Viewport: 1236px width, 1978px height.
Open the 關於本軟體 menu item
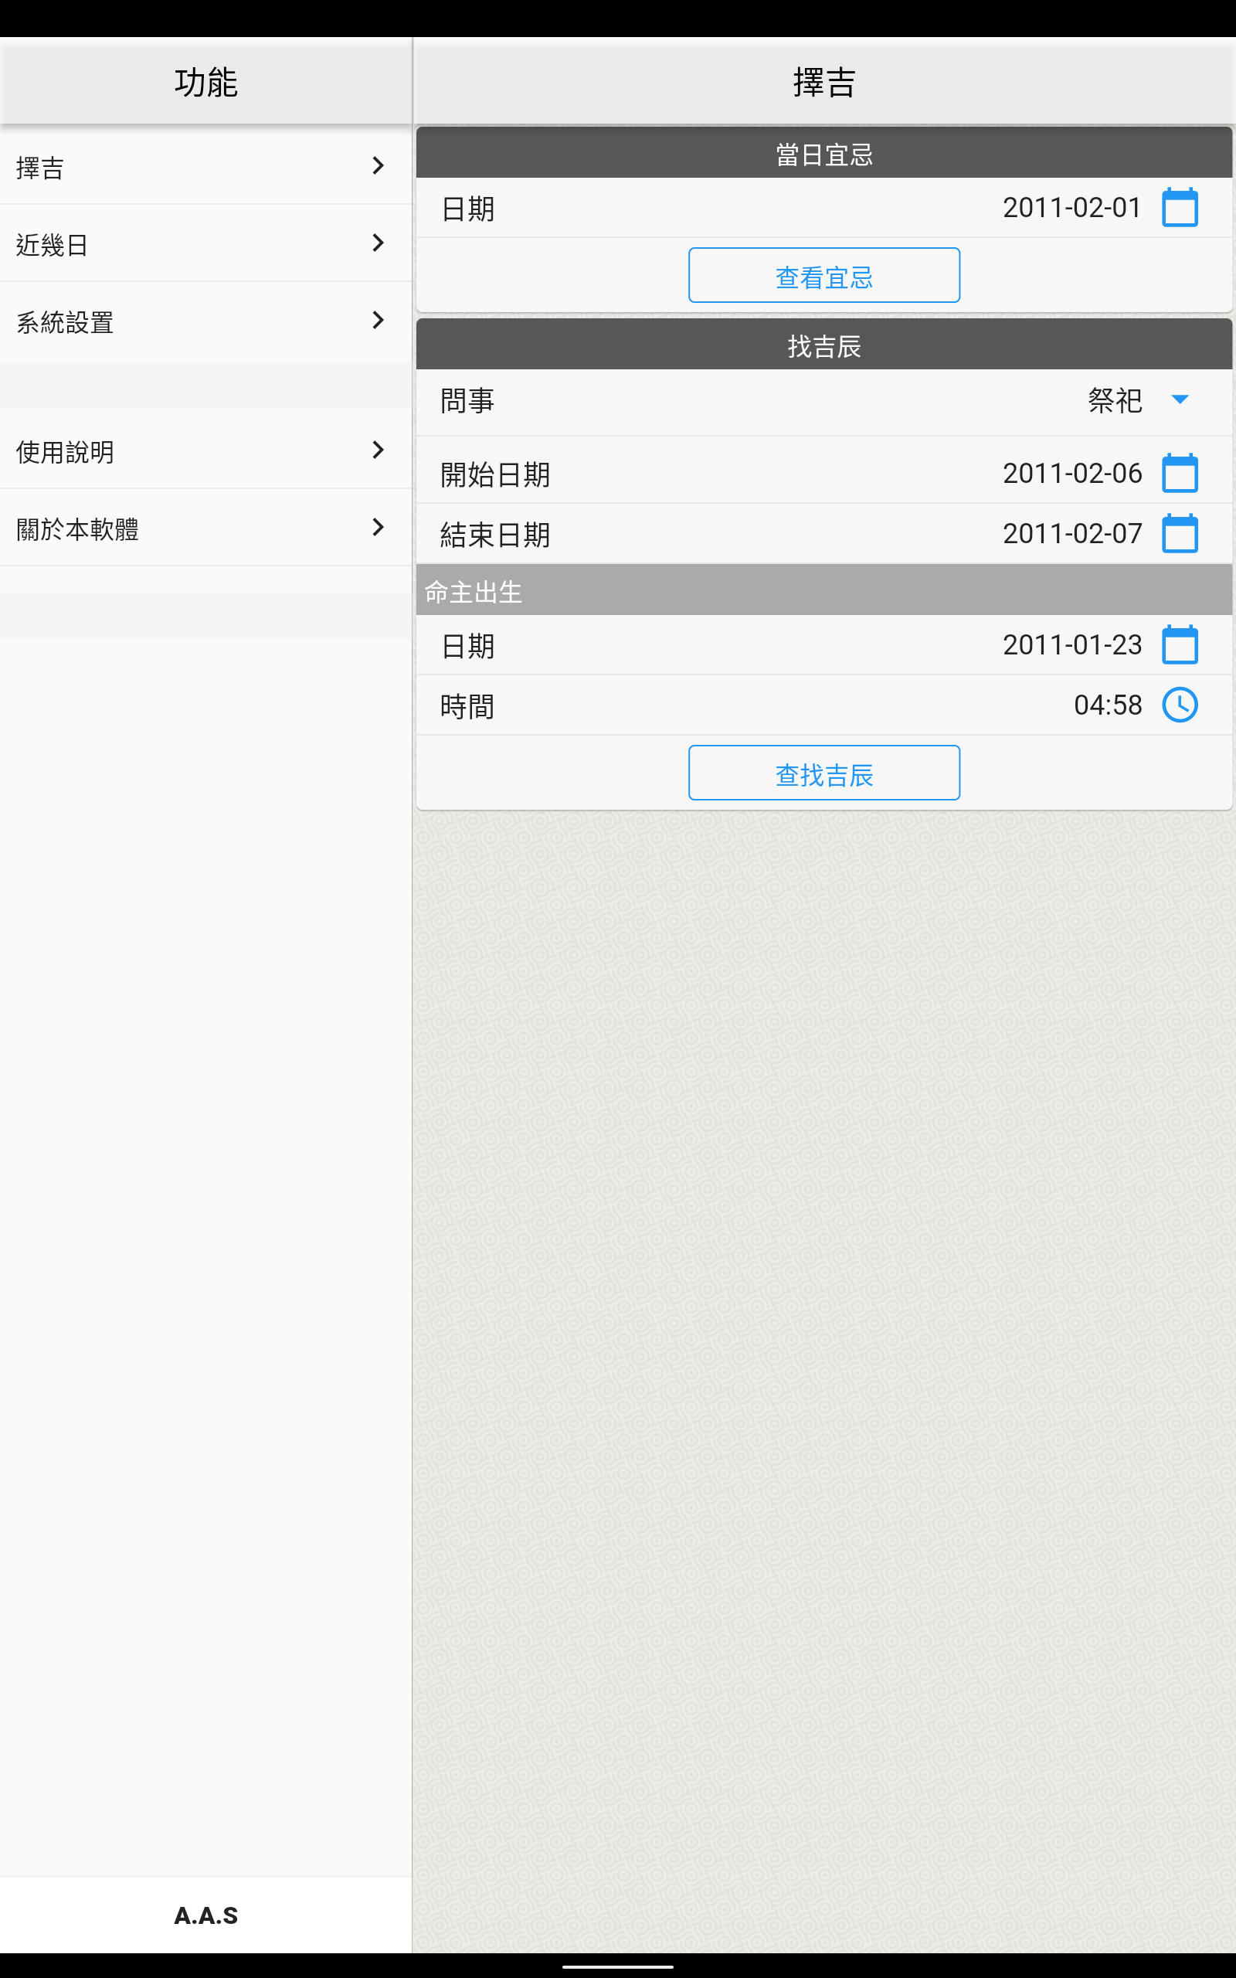pyautogui.click(x=205, y=528)
